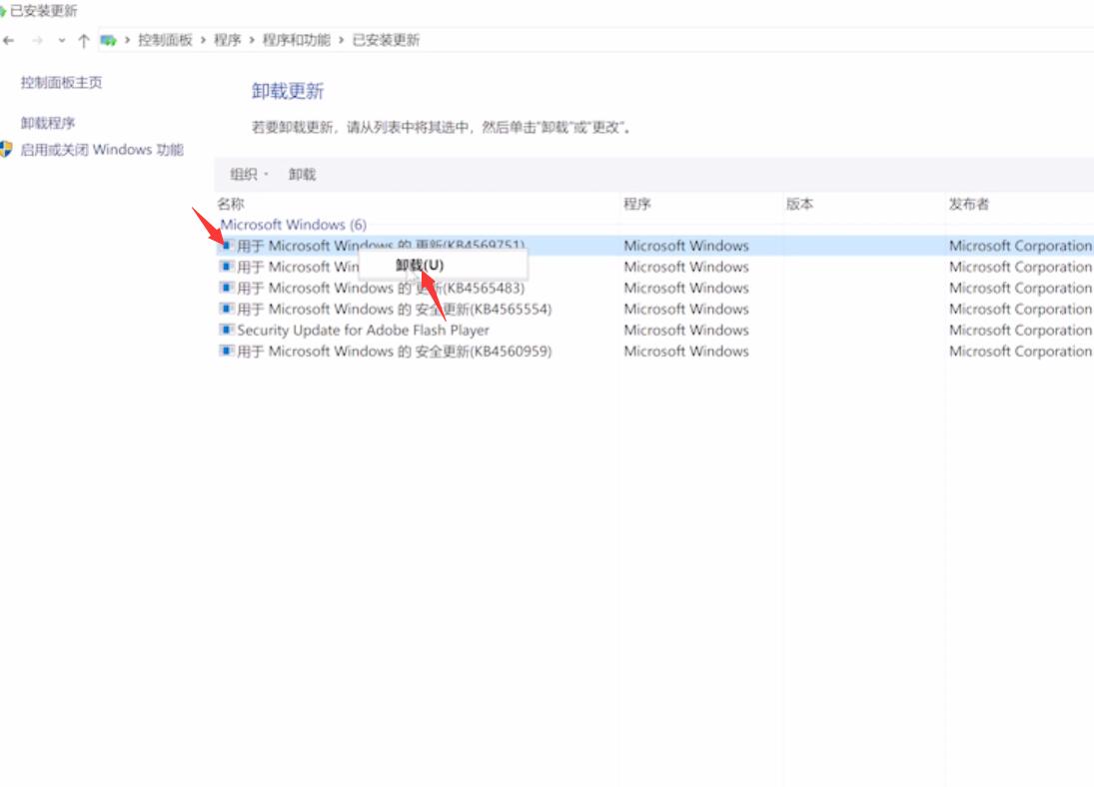Open the recent locations dropdown arrow
1094x787 pixels.
(61, 41)
